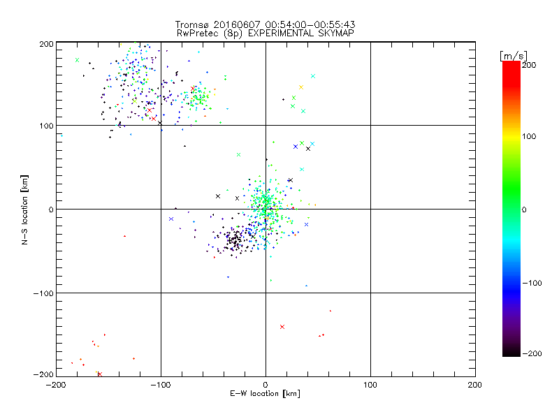559x419 pixels.
Task: Pick the blue band of the colorbar
Action: [x=511, y=291]
